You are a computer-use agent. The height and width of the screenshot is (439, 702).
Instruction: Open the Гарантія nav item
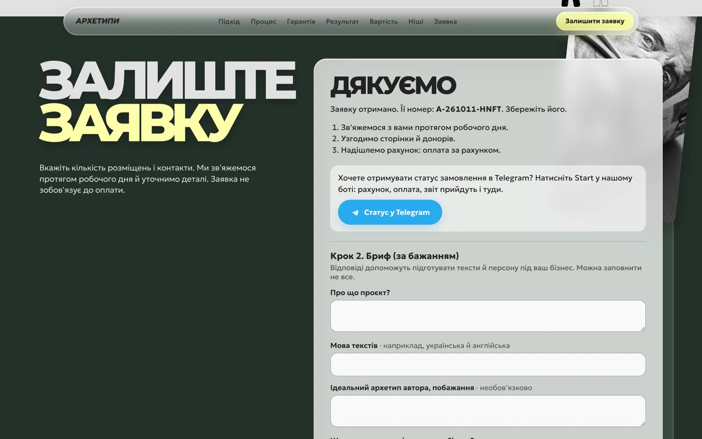301,22
